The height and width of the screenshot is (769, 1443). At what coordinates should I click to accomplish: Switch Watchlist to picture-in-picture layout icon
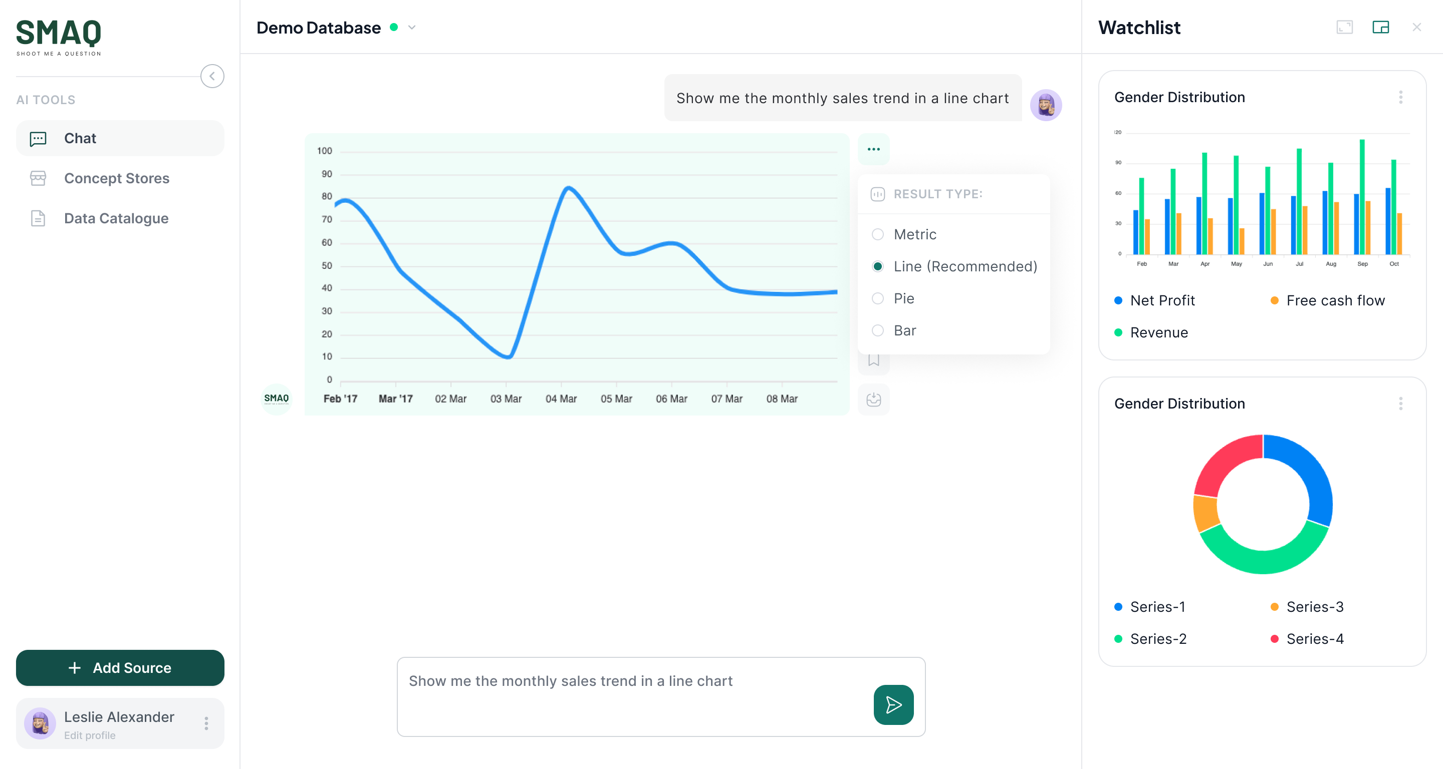coord(1380,28)
